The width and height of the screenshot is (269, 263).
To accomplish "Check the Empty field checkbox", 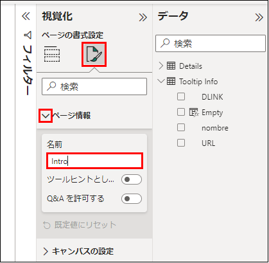I will click(181, 112).
